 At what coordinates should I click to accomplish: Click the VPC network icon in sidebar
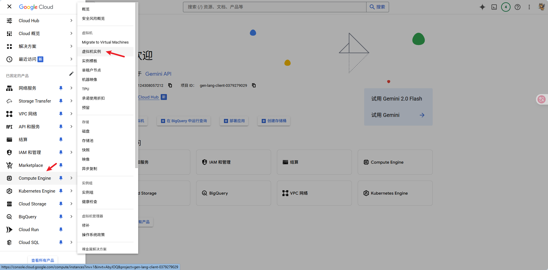9,114
